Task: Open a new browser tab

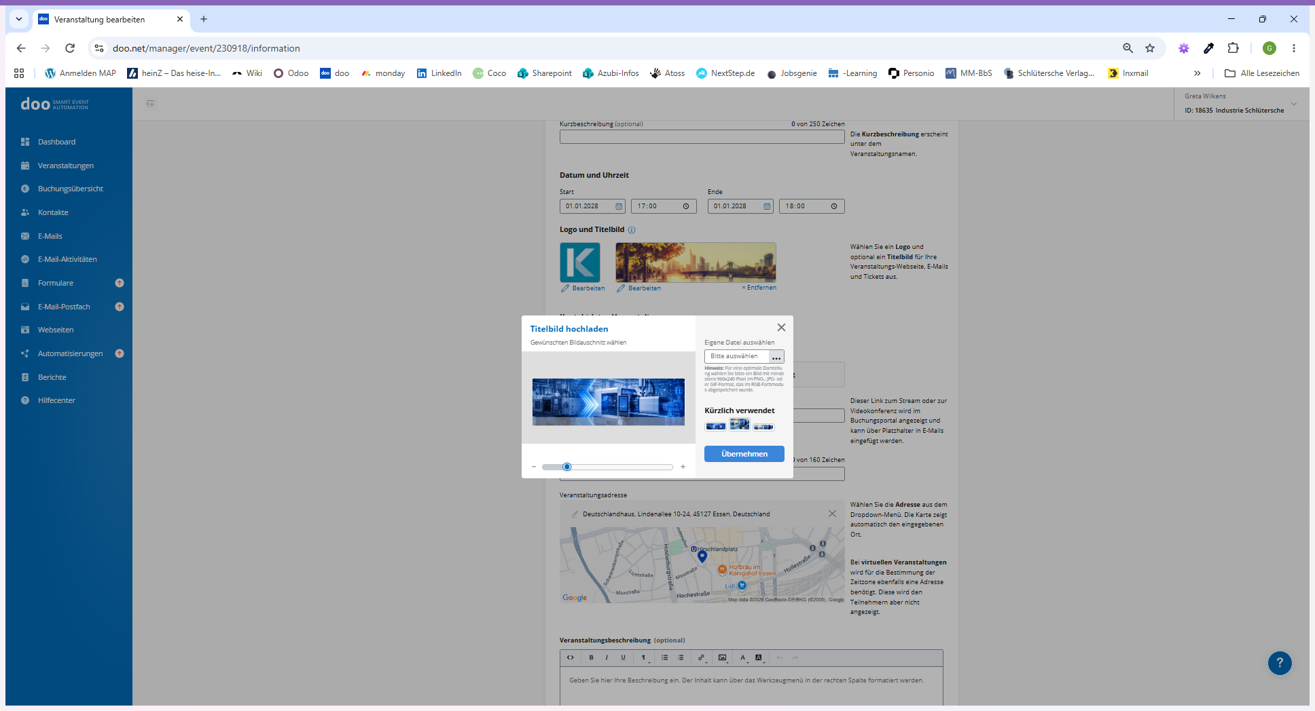Action: [204, 19]
